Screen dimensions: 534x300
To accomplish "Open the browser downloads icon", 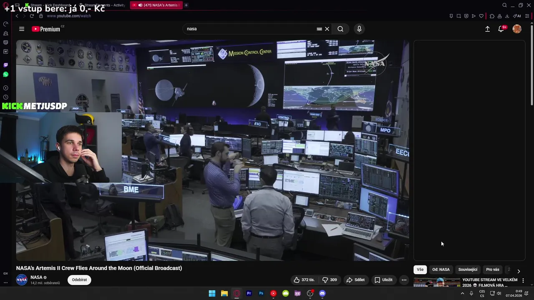I will [507, 16].
